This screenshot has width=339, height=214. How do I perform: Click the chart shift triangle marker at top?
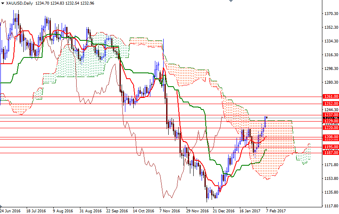(x=230, y=2)
